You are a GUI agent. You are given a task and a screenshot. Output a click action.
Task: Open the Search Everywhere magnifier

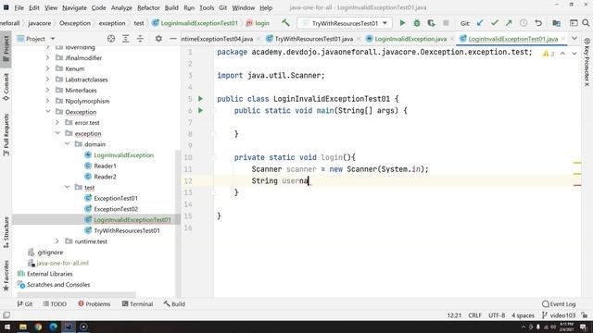586,23
